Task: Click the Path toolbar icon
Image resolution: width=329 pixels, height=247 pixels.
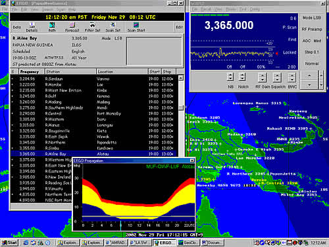Action: click(x=52, y=27)
